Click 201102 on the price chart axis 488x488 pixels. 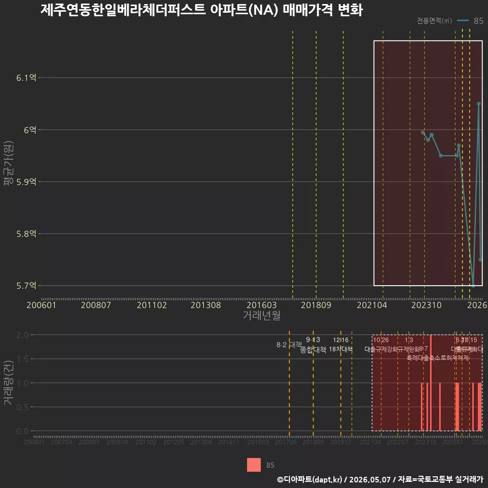[x=151, y=305]
